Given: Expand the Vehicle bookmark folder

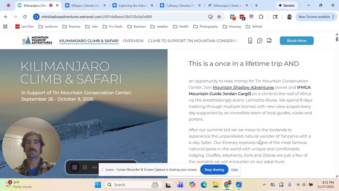Looking at the screenshot, I should [x=254, y=27].
